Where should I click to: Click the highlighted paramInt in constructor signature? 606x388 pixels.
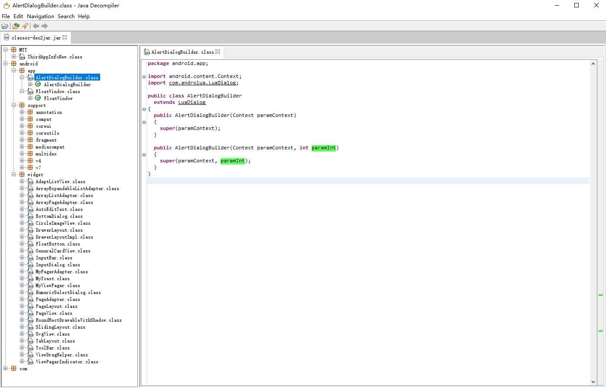(323, 148)
